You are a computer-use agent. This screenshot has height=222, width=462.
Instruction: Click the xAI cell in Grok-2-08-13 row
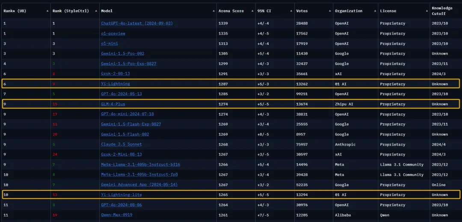pos(338,74)
